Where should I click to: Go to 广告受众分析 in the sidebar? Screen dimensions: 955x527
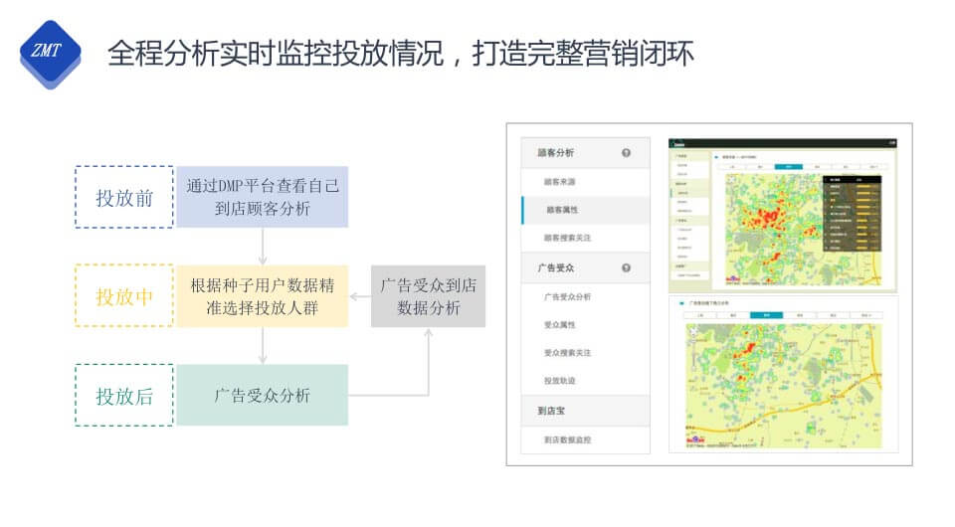coord(567,296)
